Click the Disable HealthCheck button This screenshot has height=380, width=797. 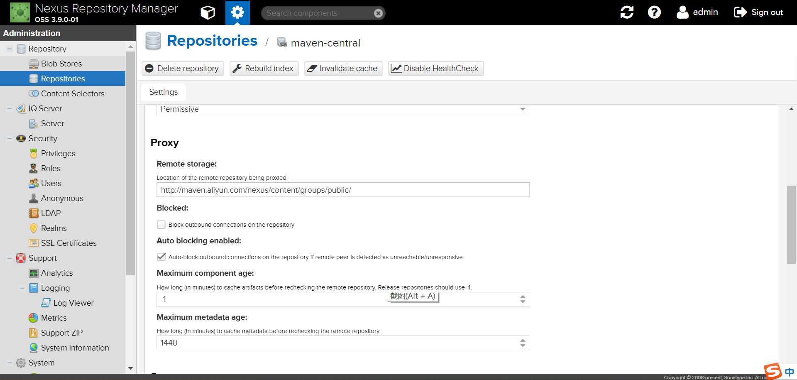click(436, 69)
